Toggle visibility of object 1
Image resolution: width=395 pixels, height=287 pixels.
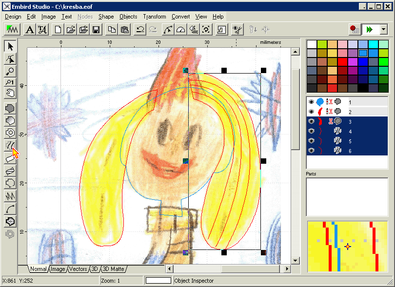311,102
